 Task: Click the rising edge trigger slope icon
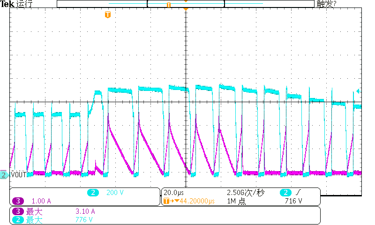pos(298,193)
